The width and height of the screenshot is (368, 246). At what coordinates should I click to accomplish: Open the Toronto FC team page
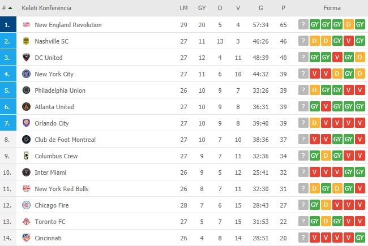[49, 222]
